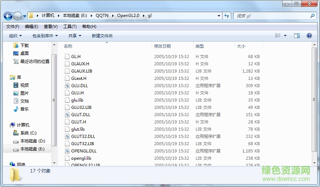Screen dimensions: 320x187
Task: Open 音乐 library
Action: pyautogui.click(x=21, y=109)
